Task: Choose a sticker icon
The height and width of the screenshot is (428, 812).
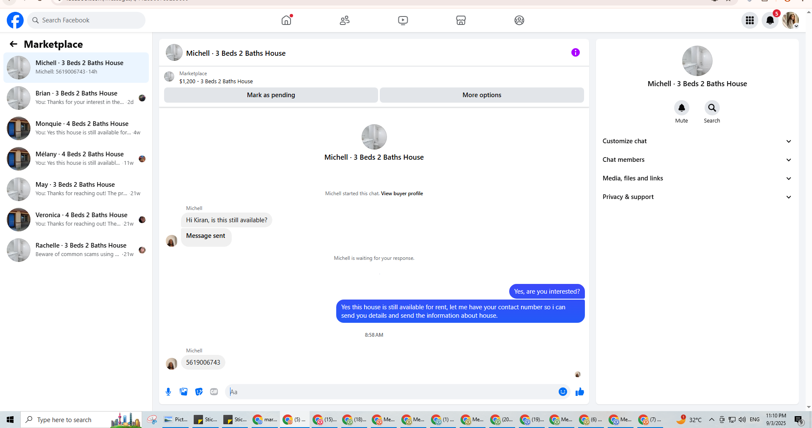Action: (x=199, y=392)
